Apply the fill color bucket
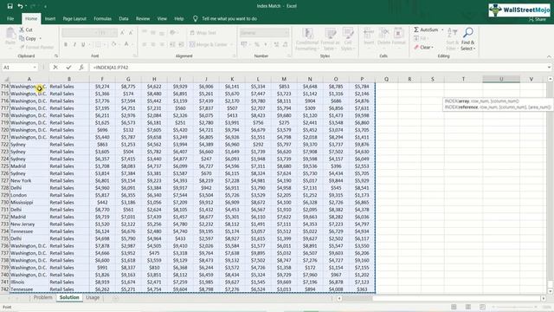This screenshot has width=554, height=312. point(113,44)
